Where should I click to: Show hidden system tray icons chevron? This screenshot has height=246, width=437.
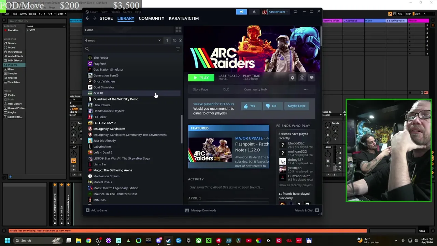[396, 241]
